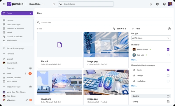175x106 pixels.
Task: Collapse the Favorites section
Action: (x=4, y=54)
